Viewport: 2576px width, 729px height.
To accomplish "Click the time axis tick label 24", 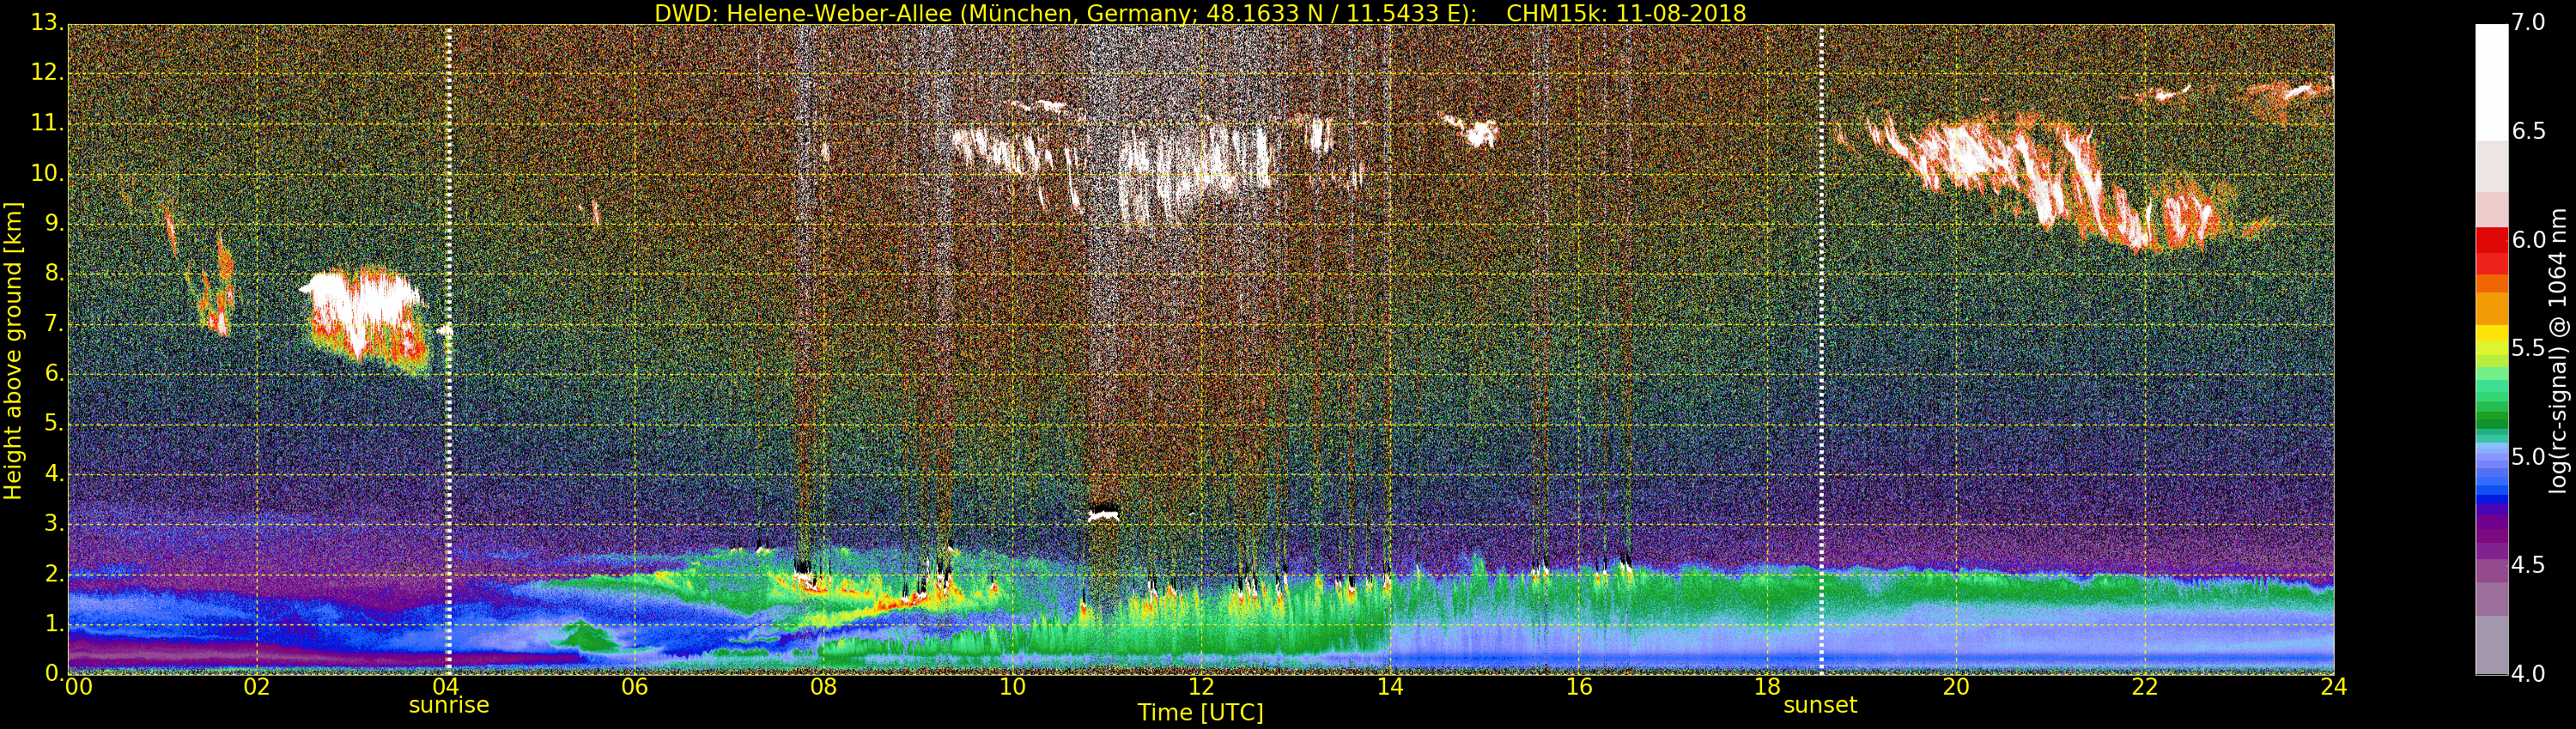I will (2334, 687).
